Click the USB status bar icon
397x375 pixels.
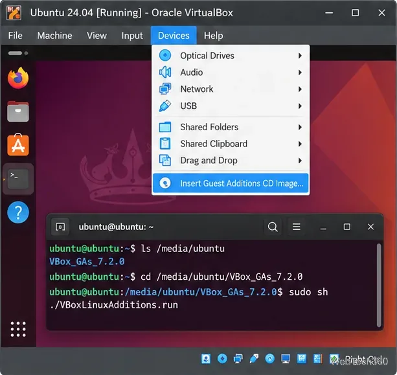254,359
